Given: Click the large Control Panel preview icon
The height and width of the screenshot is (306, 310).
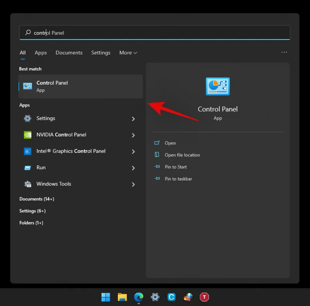Looking at the screenshot, I should (217, 86).
